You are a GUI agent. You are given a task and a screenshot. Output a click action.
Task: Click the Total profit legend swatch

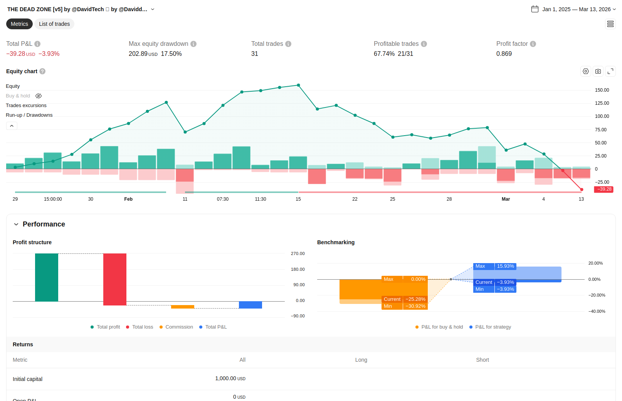(92, 327)
